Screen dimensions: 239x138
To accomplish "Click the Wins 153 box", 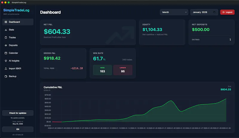I will point(102,70).
